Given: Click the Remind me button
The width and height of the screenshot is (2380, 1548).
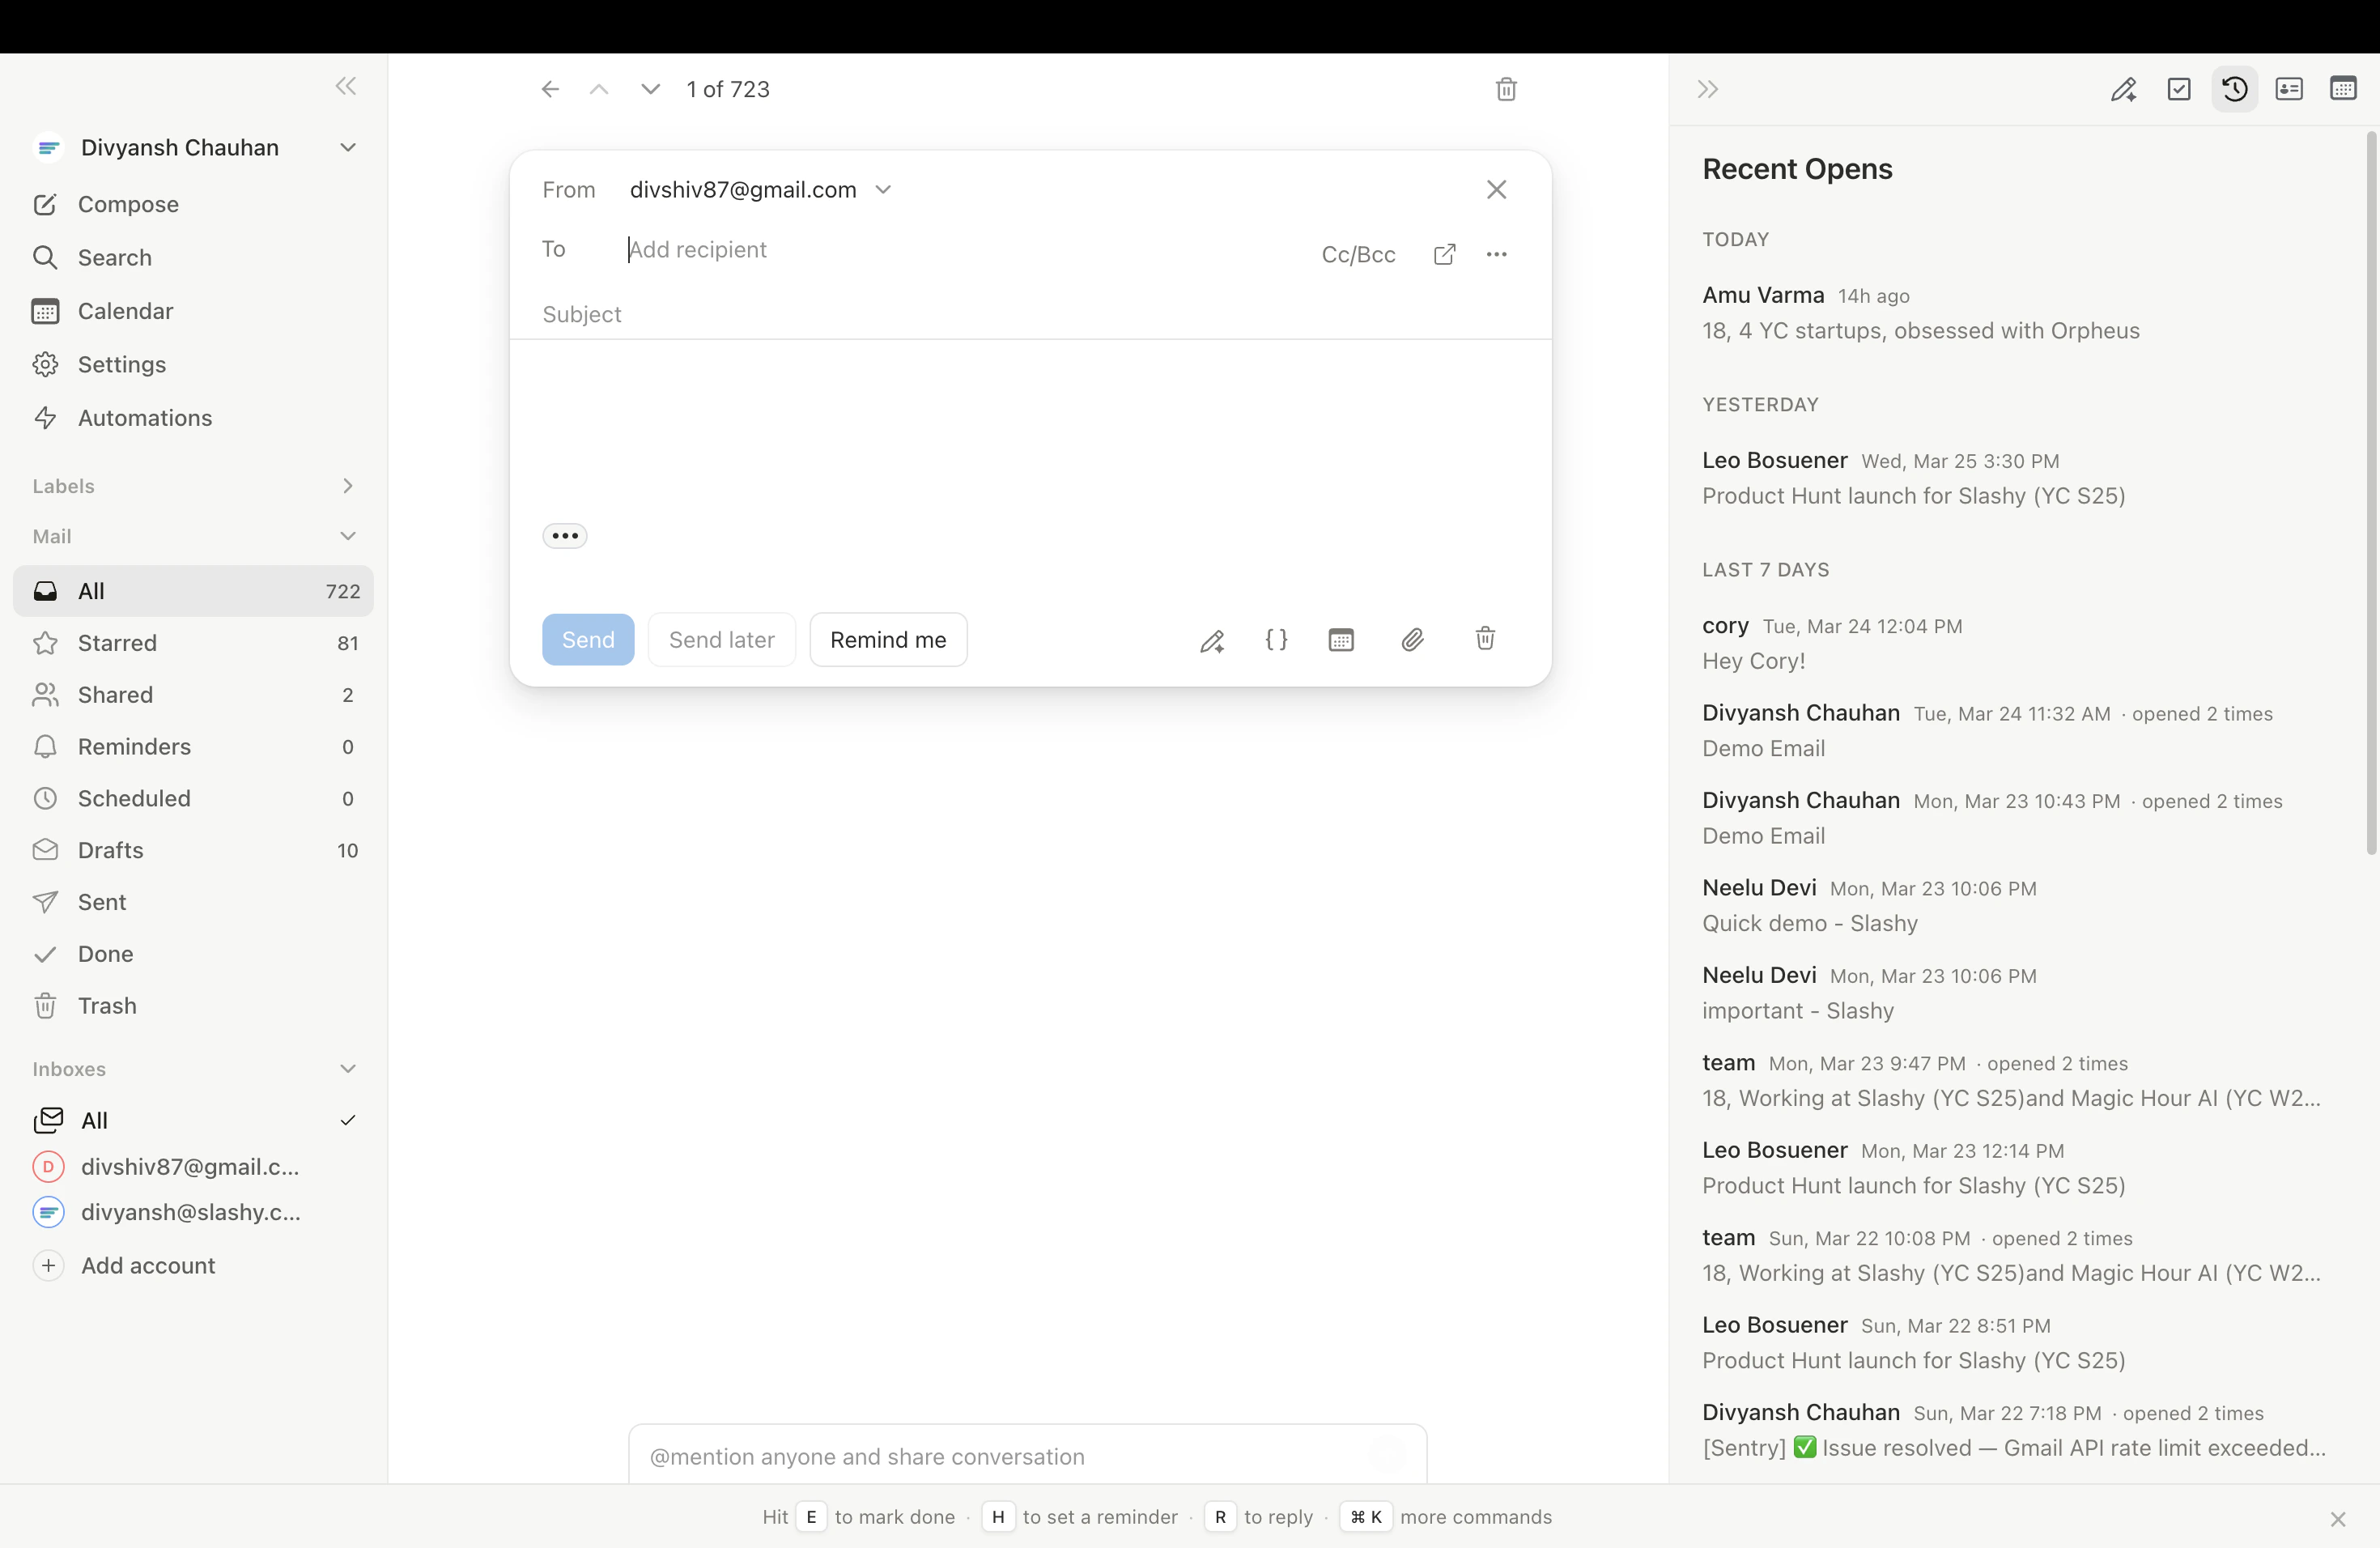Looking at the screenshot, I should click(888, 639).
